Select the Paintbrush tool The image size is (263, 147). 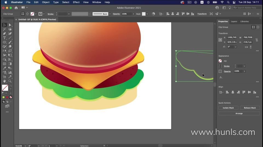pos(10,42)
